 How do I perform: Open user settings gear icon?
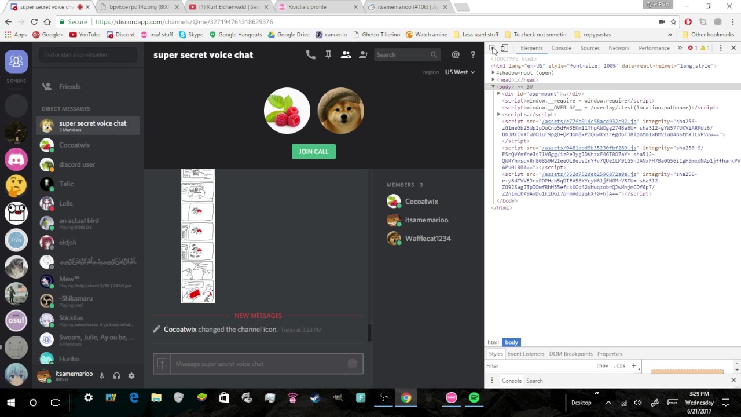click(131, 376)
